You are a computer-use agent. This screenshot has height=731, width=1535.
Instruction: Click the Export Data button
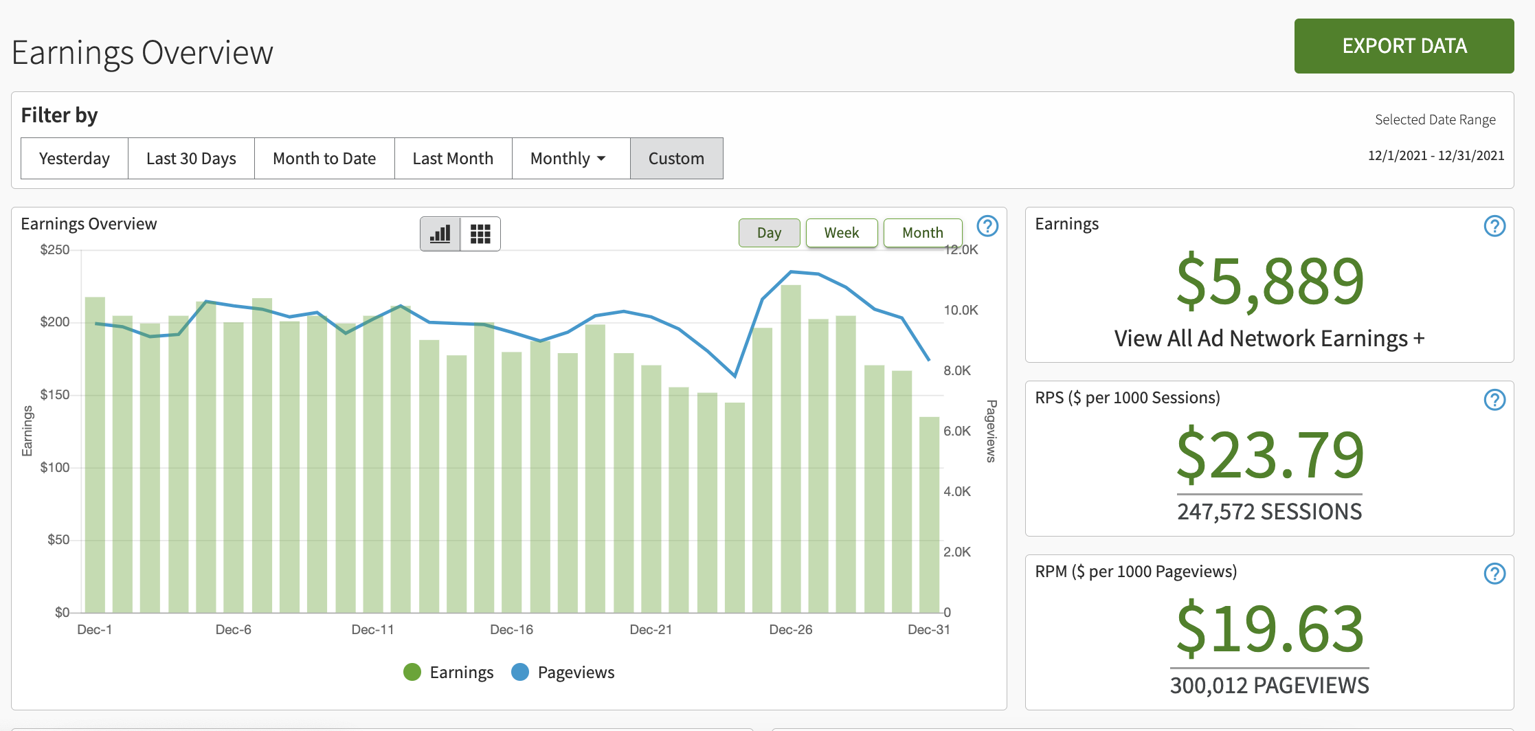pyautogui.click(x=1404, y=46)
